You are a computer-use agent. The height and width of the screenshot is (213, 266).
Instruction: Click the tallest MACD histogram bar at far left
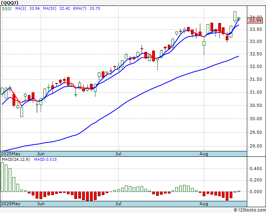click(2, 177)
